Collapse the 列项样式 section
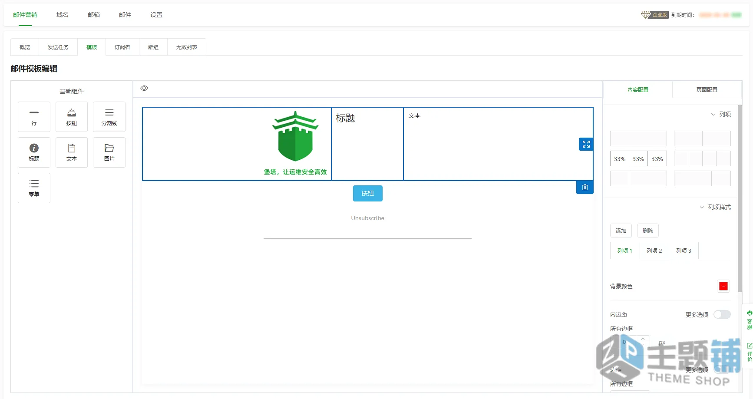Screen dimensions: 753x399 715,207
